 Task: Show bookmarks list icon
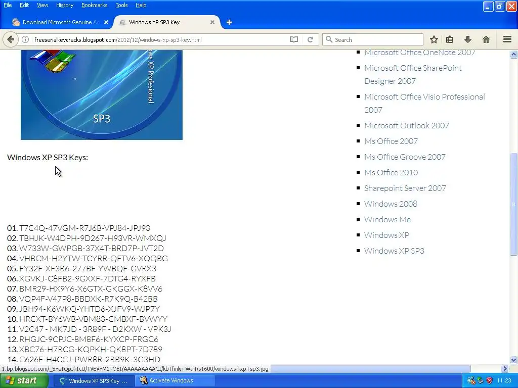[x=450, y=39]
